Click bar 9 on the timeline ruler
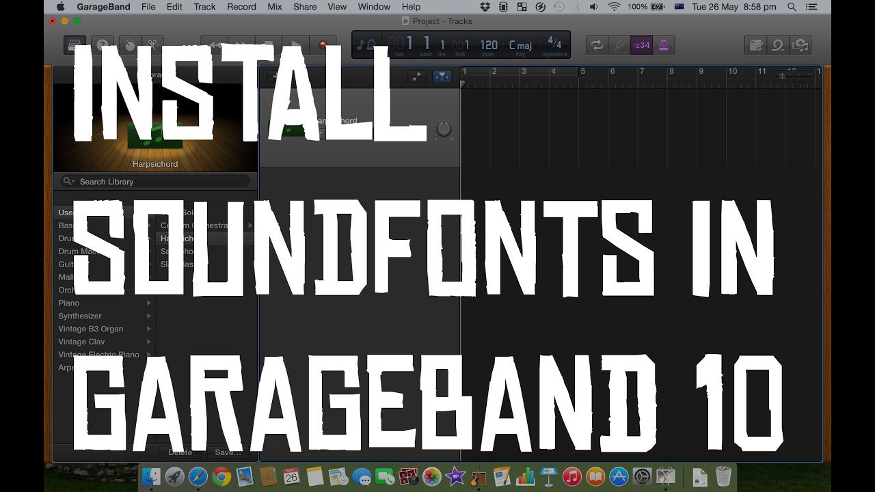 701,72
